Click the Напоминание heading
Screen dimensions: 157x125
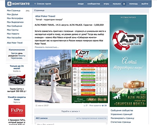point(17,50)
